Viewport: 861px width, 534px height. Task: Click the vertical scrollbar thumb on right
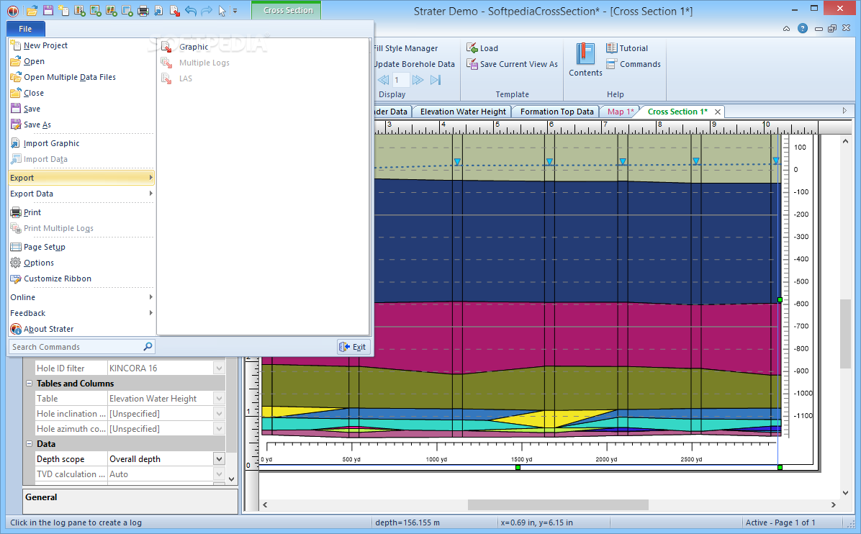point(845,333)
